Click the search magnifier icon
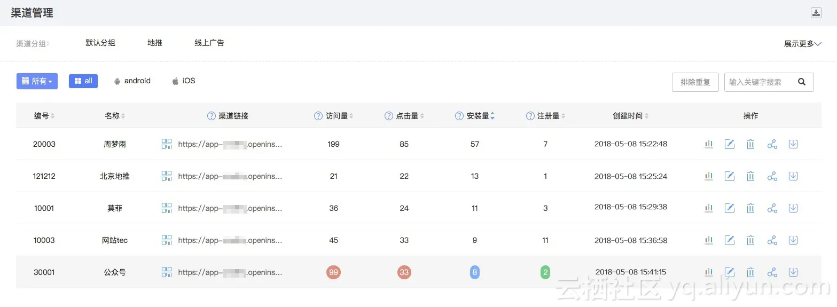Image resolution: width=837 pixels, height=307 pixels. 801,82
